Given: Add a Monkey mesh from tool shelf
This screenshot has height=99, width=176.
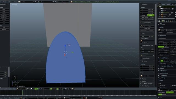Looking at the screenshot, I should (4, 29).
